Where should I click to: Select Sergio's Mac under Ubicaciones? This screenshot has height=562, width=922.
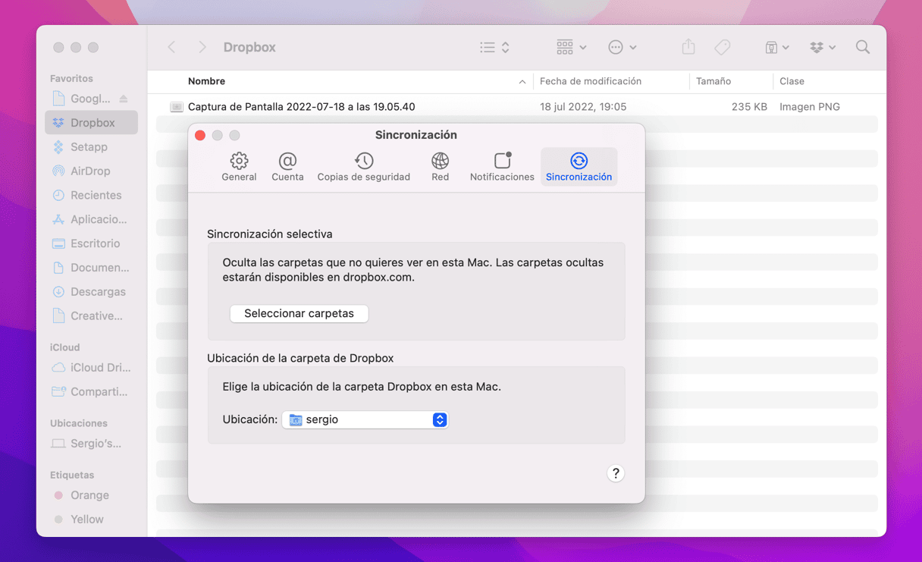coord(92,444)
